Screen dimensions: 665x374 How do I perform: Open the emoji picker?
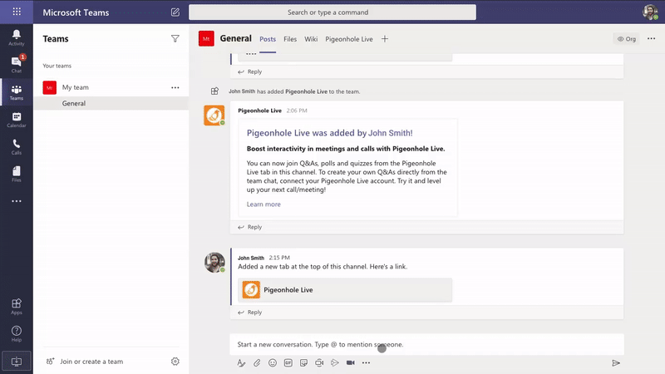(273, 363)
